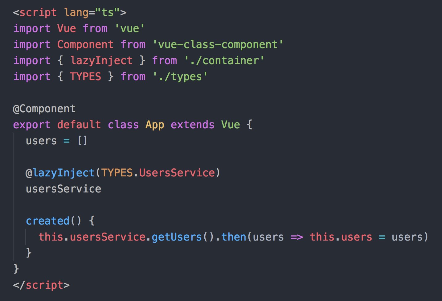Image resolution: width=442 pixels, height=301 pixels.
Task: Click the arrow function operator
Action: pyautogui.click(x=297, y=237)
